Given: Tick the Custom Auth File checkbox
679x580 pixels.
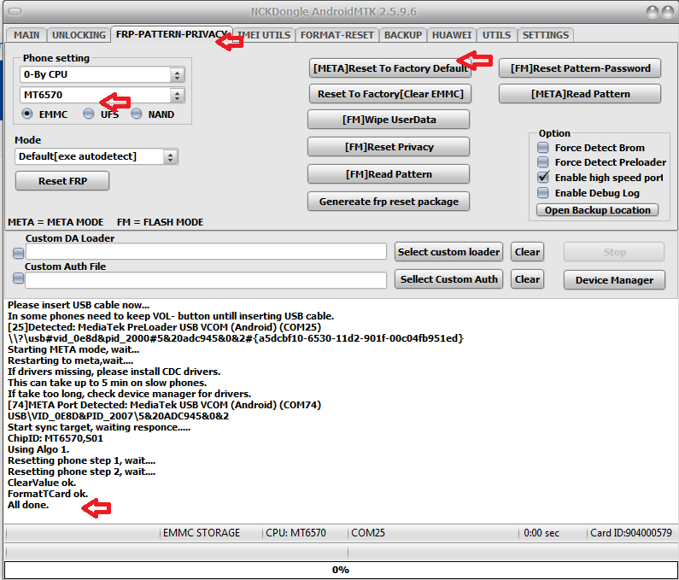Looking at the screenshot, I should 18,278.
